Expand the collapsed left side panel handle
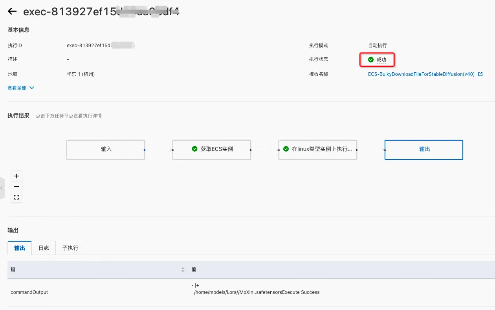This screenshot has height=310, width=495. click(2, 188)
